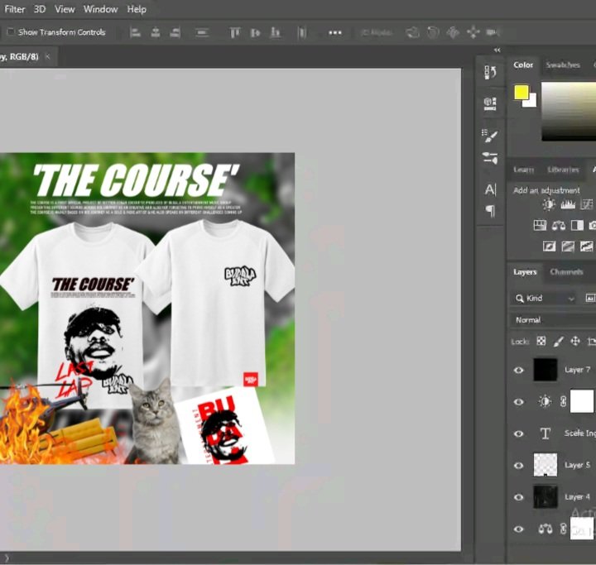Toggle lock transparent pixels

tap(541, 341)
